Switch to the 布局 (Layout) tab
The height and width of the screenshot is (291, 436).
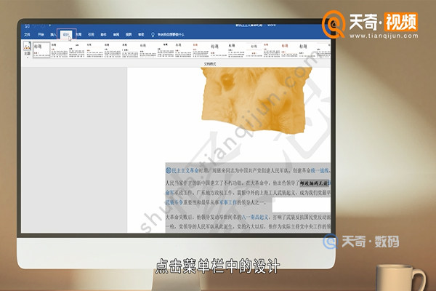coord(78,34)
